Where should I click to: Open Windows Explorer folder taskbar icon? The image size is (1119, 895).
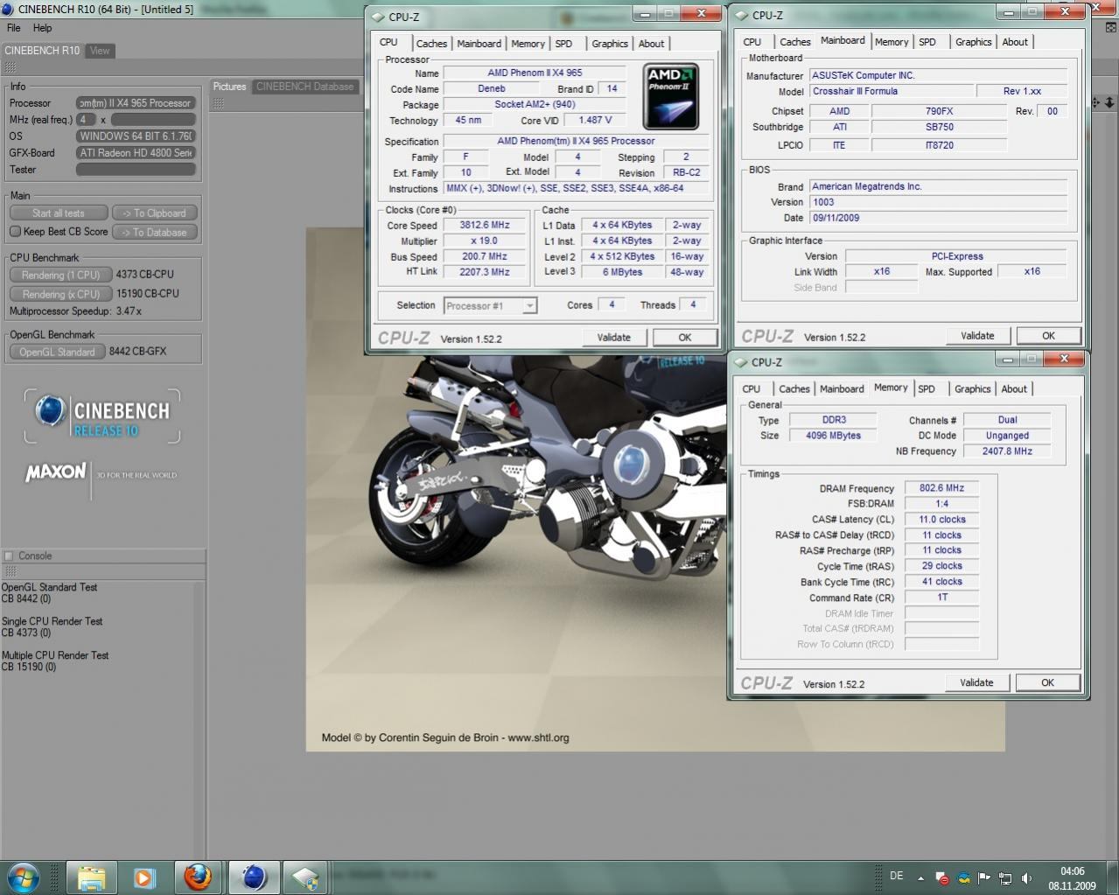click(91, 877)
